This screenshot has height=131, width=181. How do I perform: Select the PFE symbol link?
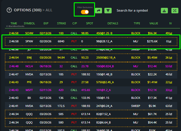click(x=29, y=82)
